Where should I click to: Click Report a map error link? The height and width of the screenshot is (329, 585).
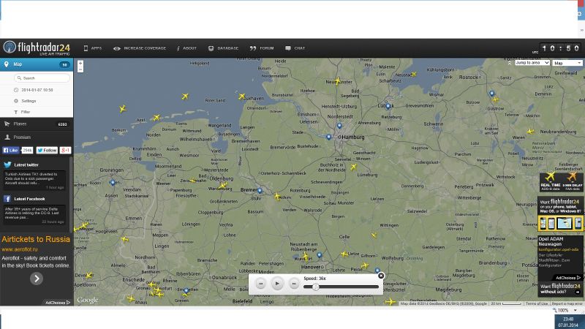coord(567,303)
